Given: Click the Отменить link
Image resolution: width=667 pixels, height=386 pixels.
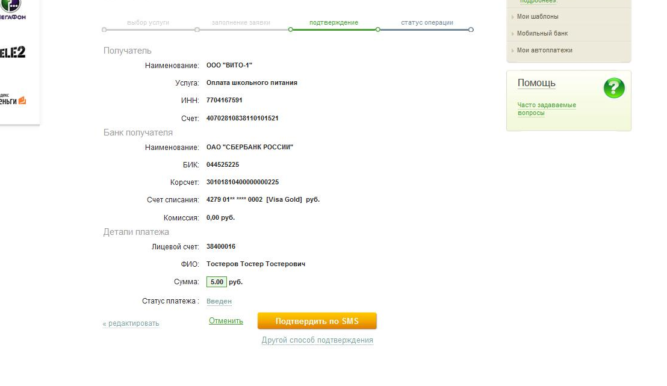Looking at the screenshot, I should 226,321.
